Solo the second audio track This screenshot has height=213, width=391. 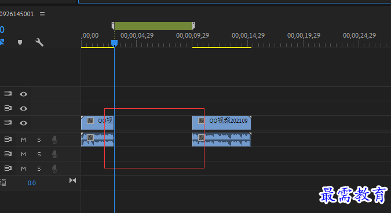[39, 154]
